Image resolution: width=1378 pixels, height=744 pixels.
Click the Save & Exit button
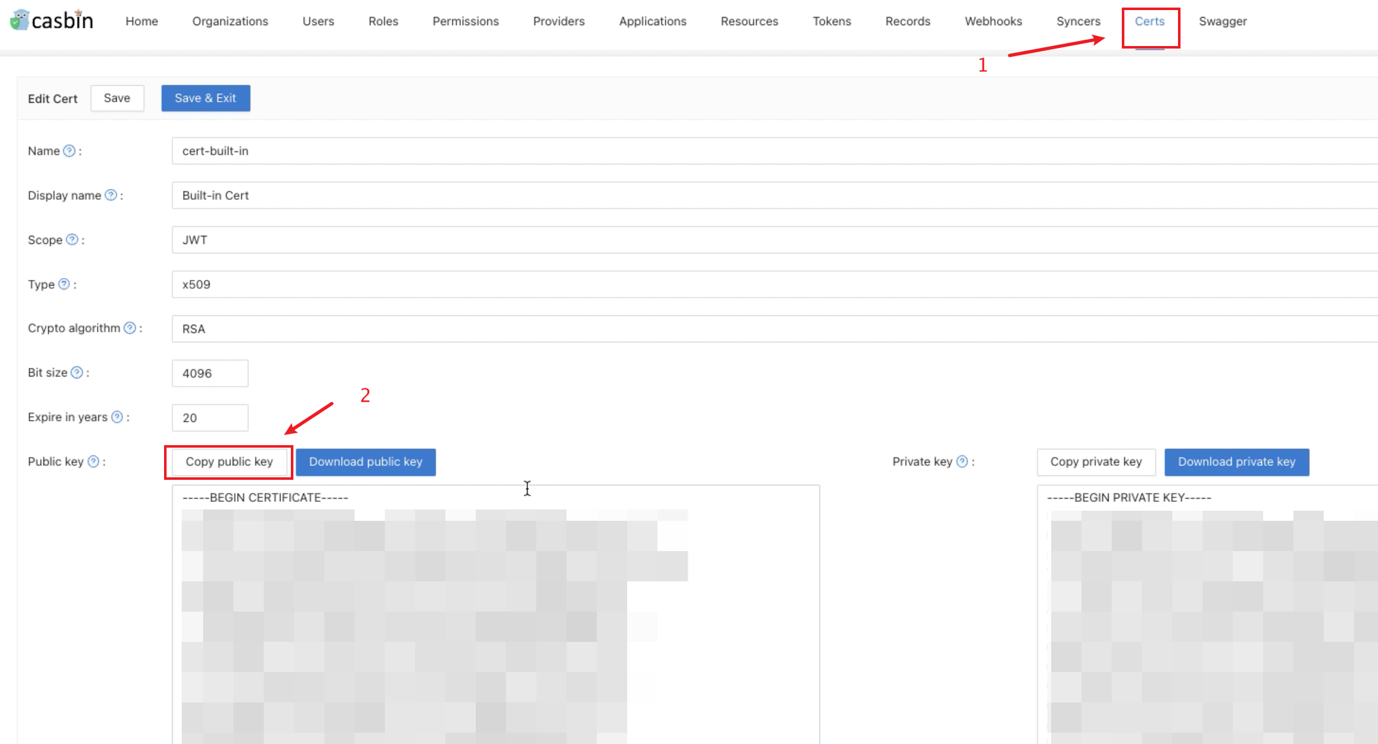(x=205, y=98)
